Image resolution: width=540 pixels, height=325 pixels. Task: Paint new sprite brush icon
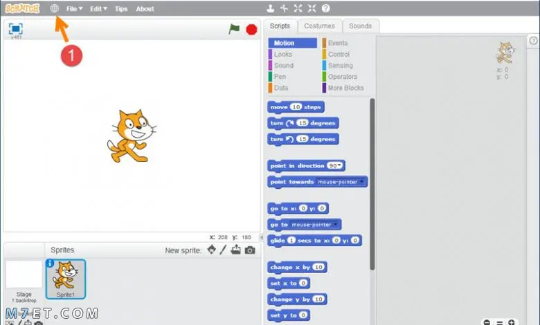(x=223, y=250)
